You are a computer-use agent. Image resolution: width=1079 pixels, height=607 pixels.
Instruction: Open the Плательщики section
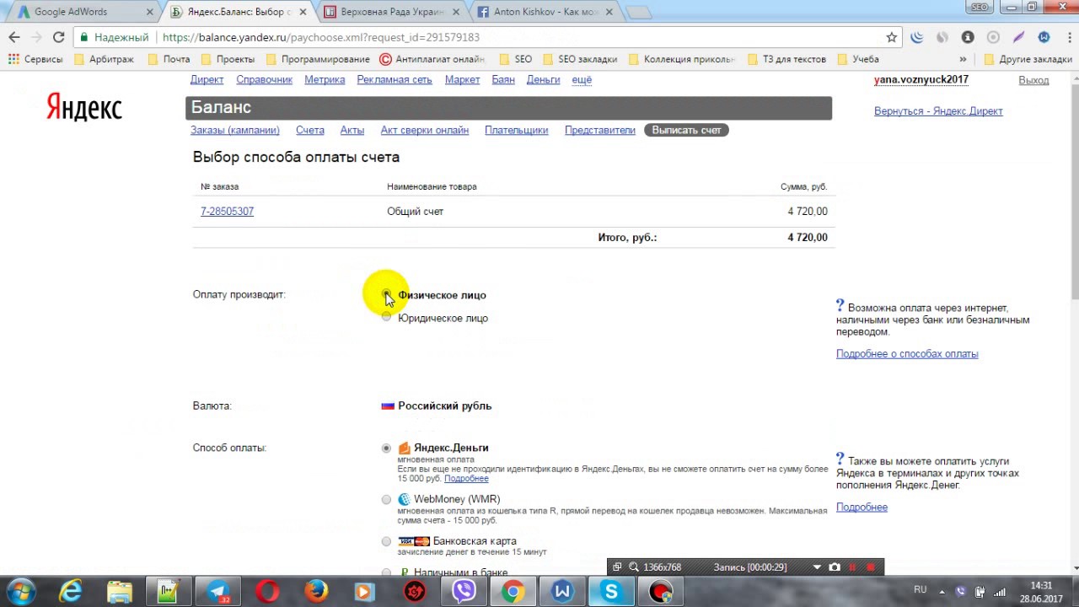click(x=517, y=130)
